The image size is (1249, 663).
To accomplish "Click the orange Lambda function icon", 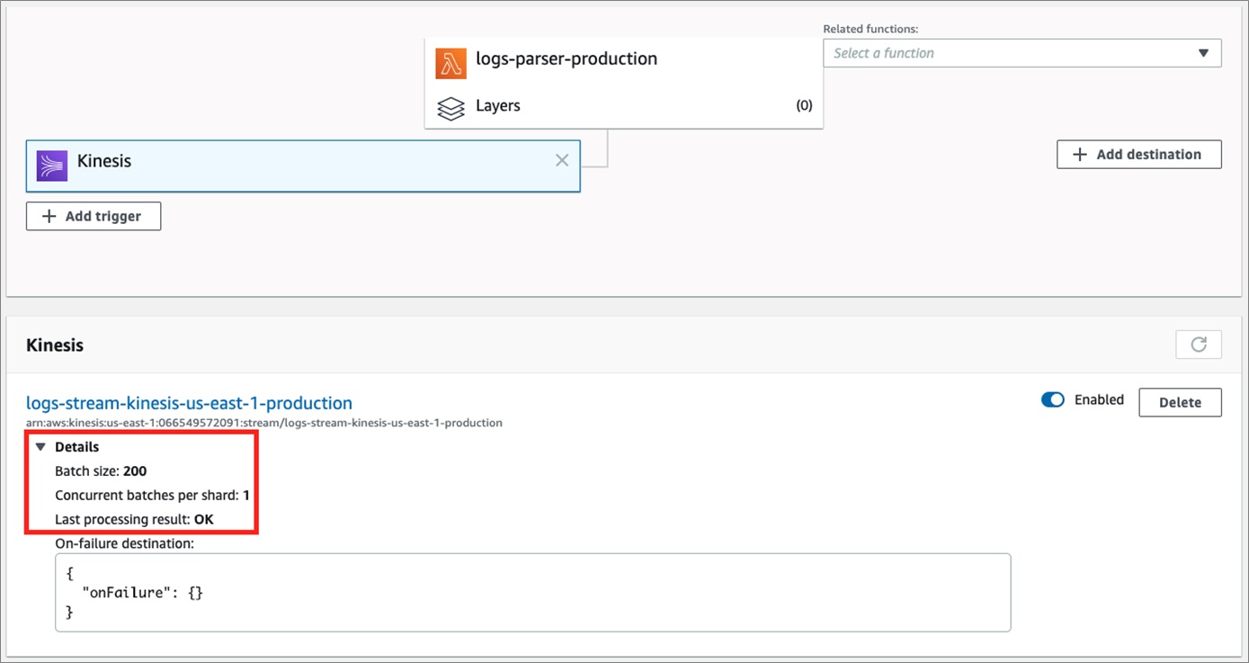I will pyautogui.click(x=451, y=63).
